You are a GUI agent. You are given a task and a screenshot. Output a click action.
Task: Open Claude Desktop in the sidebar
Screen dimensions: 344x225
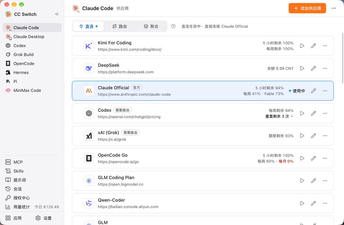click(x=32, y=37)
